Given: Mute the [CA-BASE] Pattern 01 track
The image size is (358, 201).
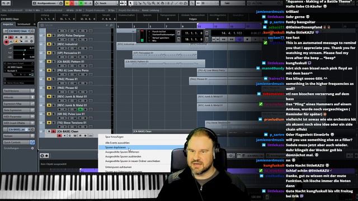Looking at the screenshot, I should pos(49,61).
